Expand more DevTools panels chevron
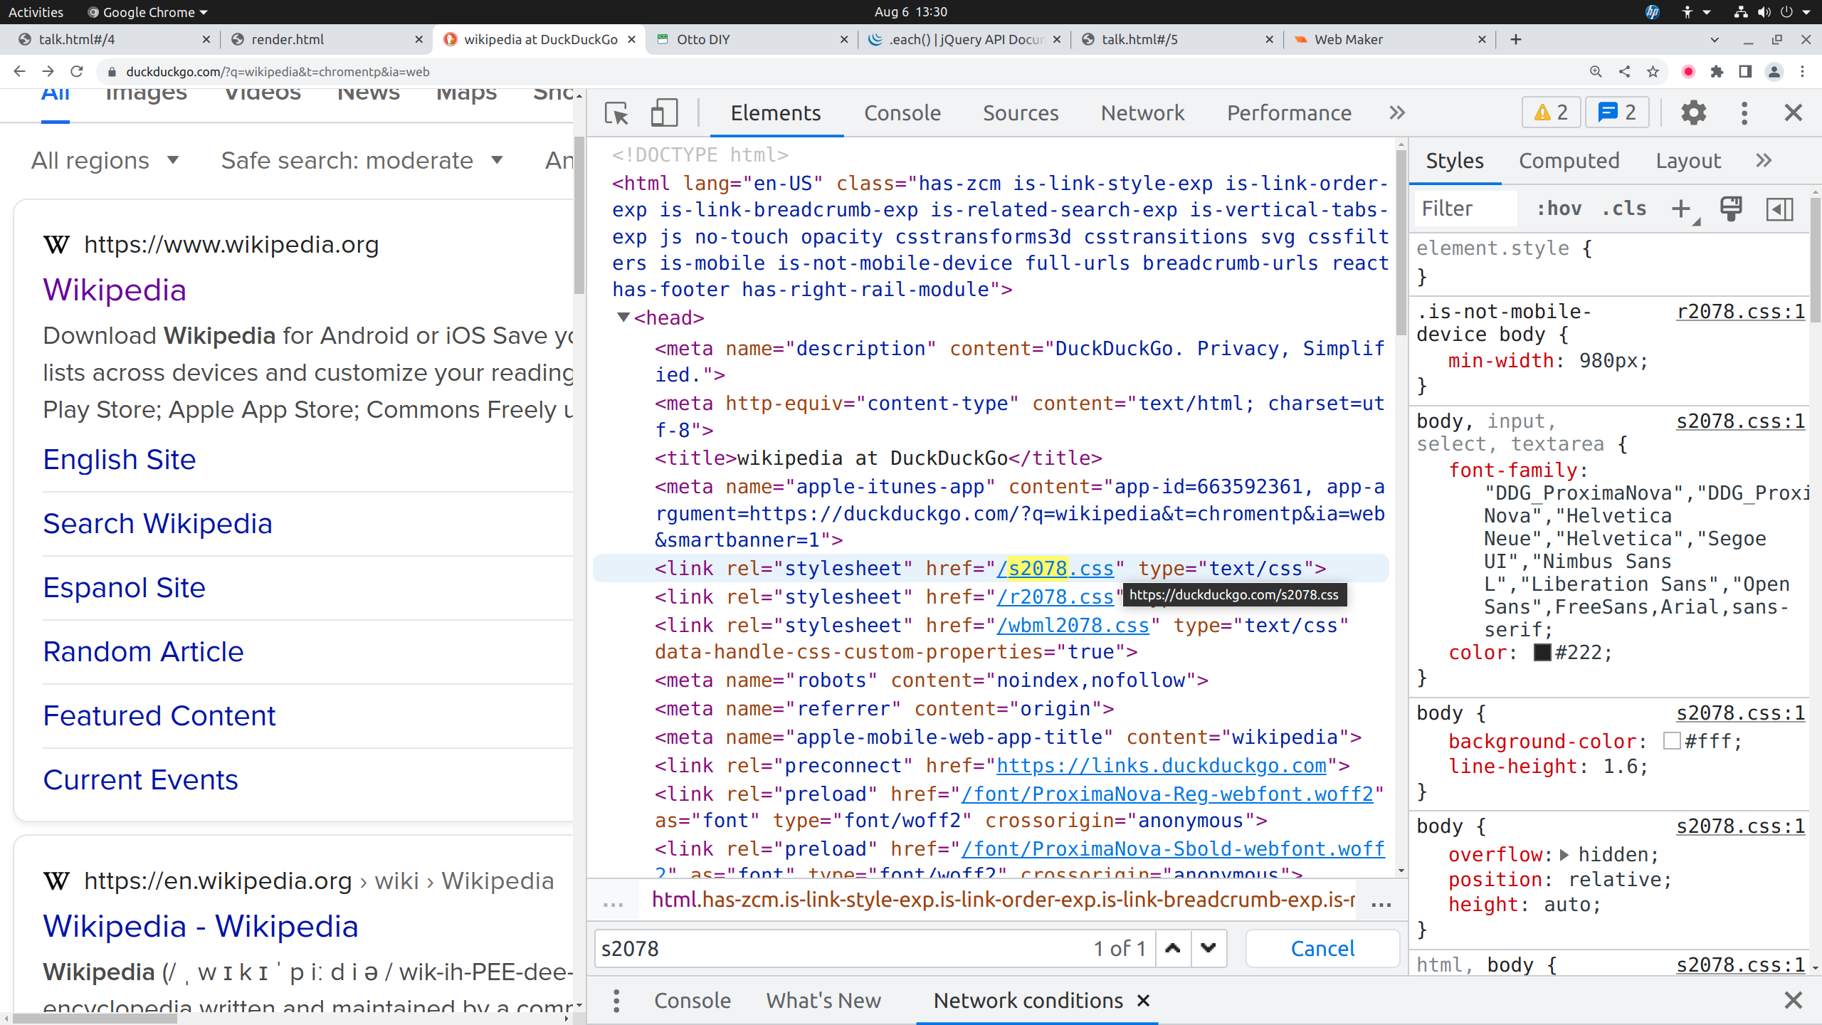 coord(1397,112)
